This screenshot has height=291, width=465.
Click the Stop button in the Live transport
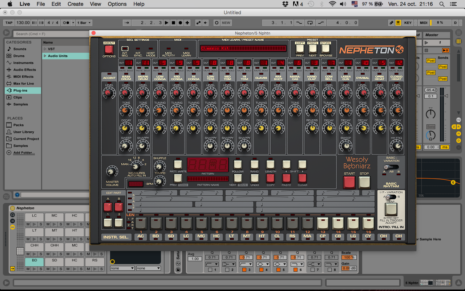click(173, 23)
